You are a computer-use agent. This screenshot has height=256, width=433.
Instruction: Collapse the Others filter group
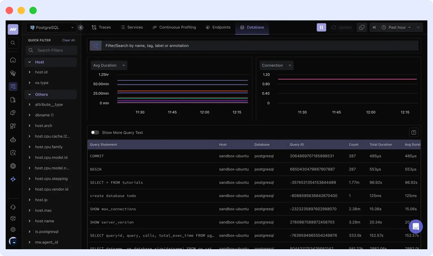[x=51, y=94]
